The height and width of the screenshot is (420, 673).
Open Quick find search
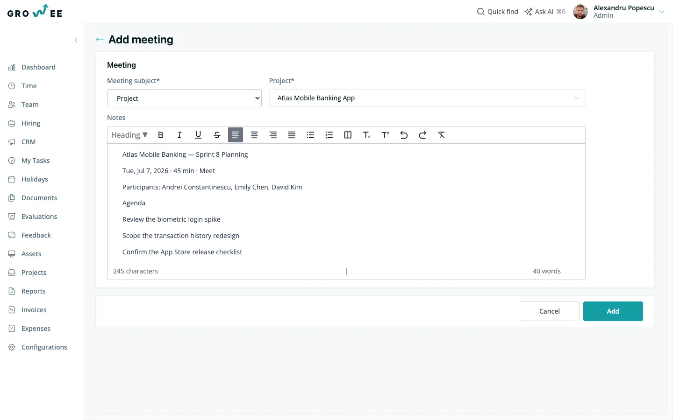click(497, 12)
